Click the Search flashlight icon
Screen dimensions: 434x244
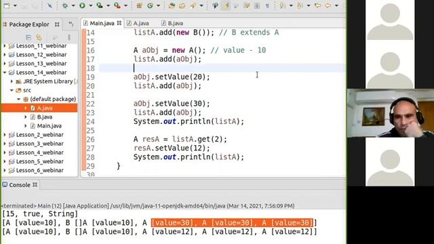193,5
